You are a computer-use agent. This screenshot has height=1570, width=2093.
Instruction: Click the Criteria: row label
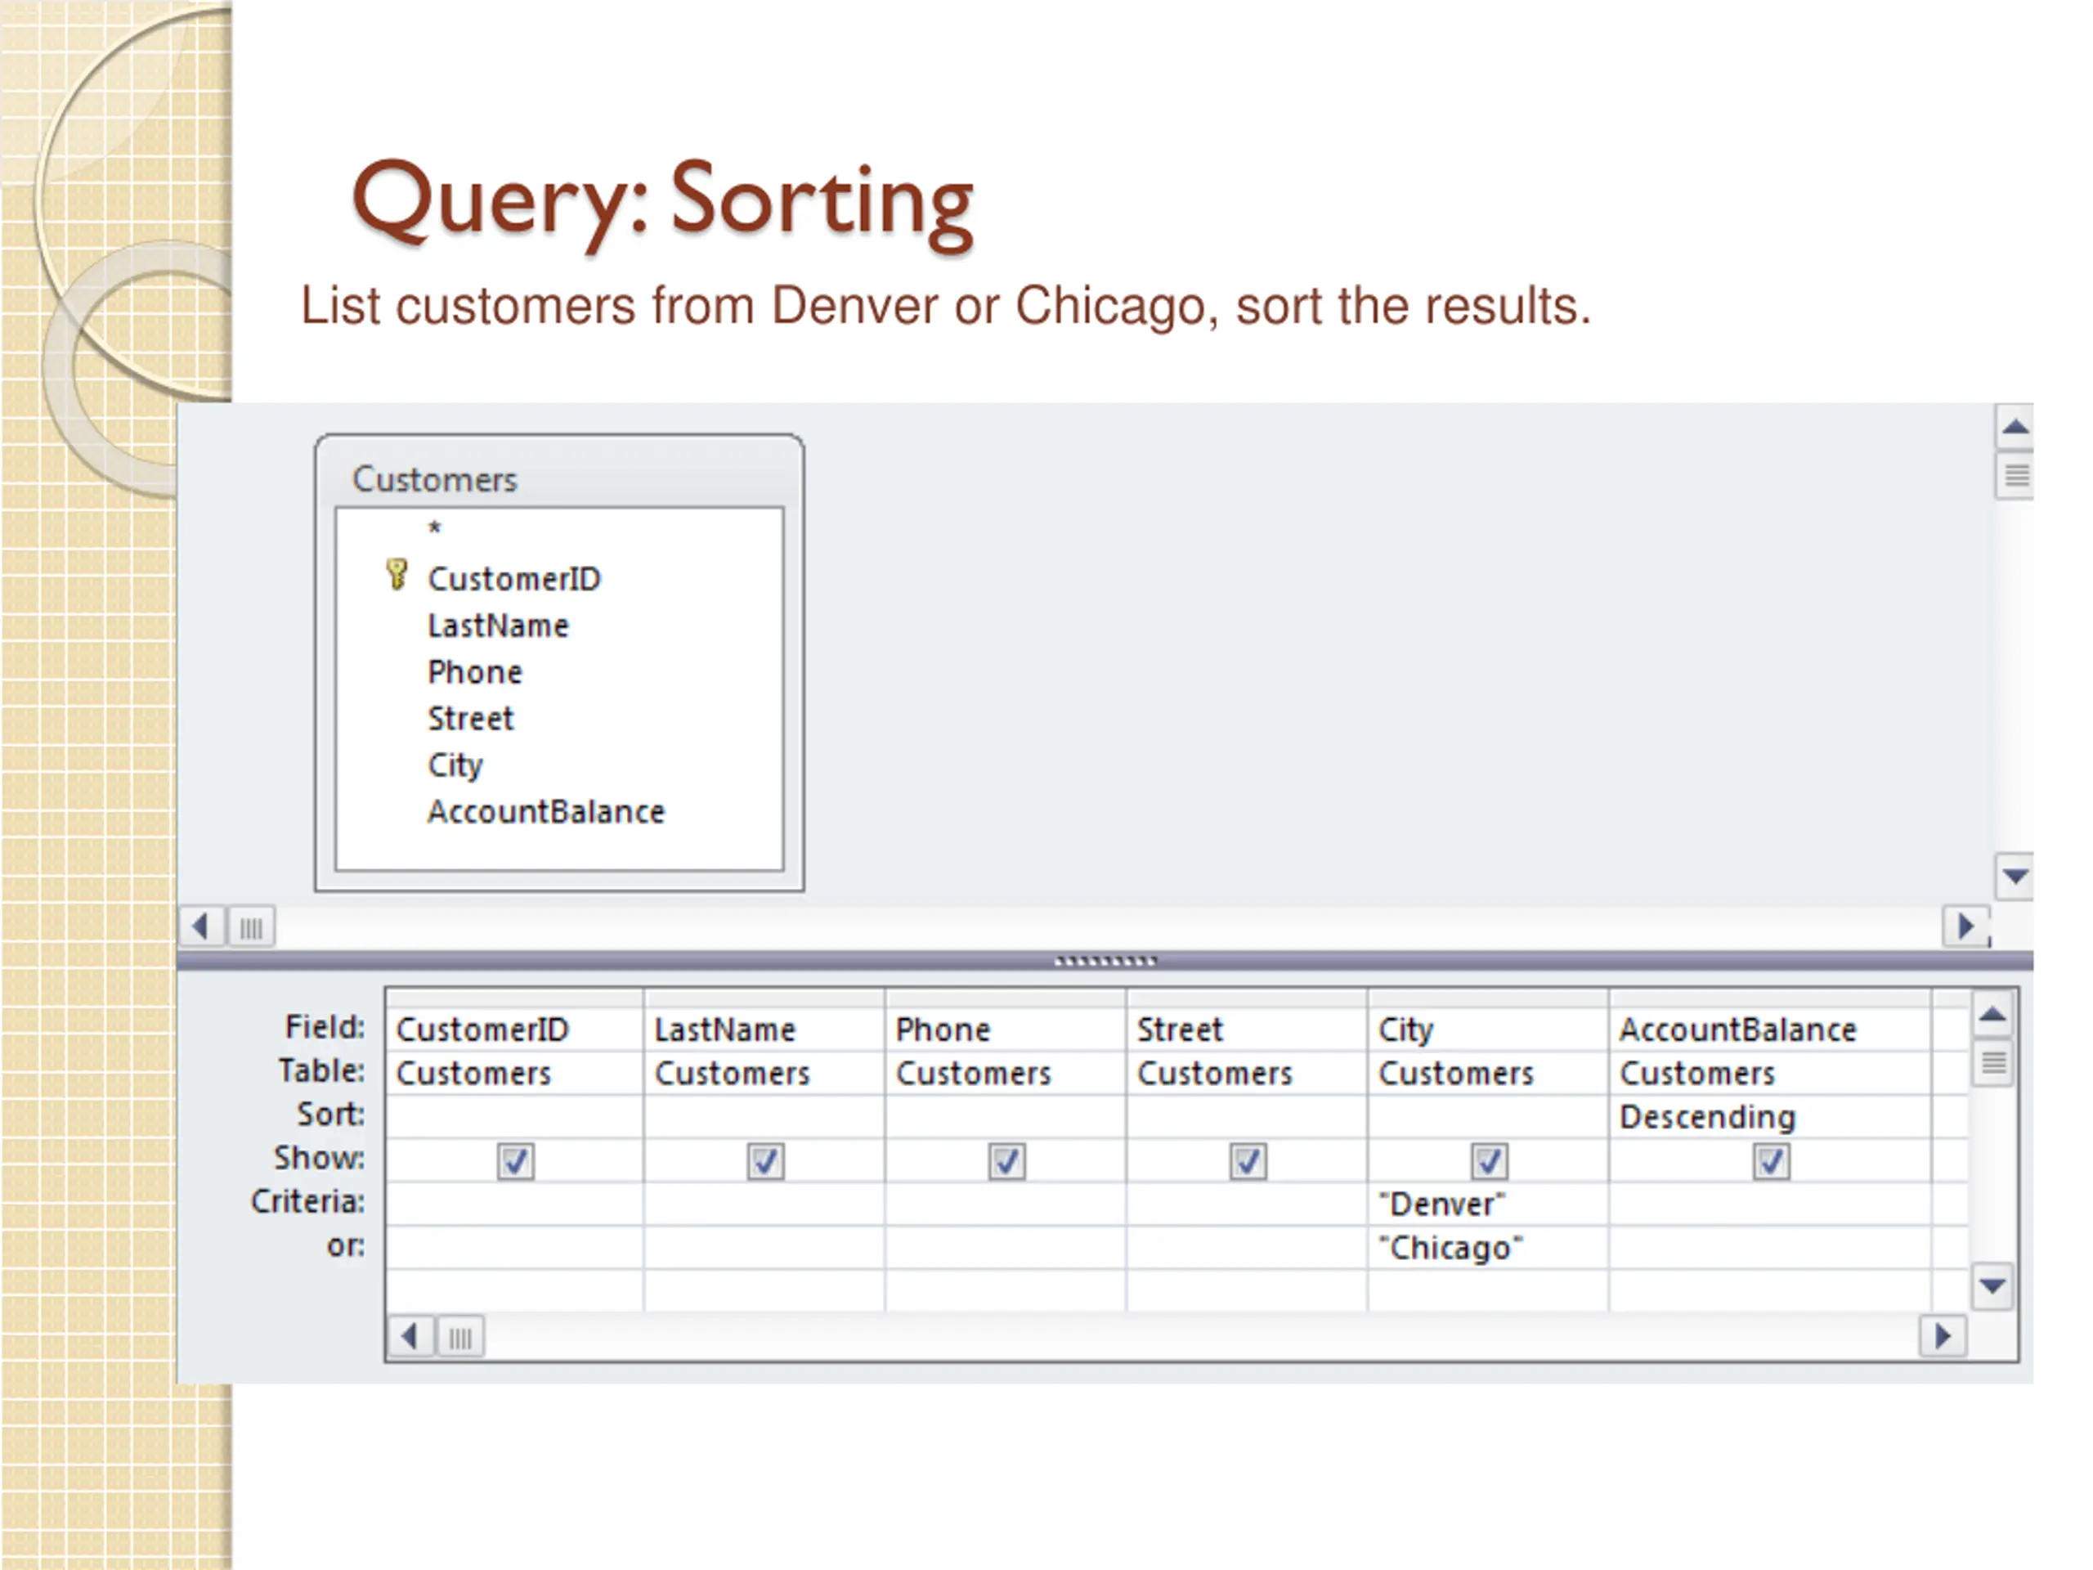tap(307, 1202)
